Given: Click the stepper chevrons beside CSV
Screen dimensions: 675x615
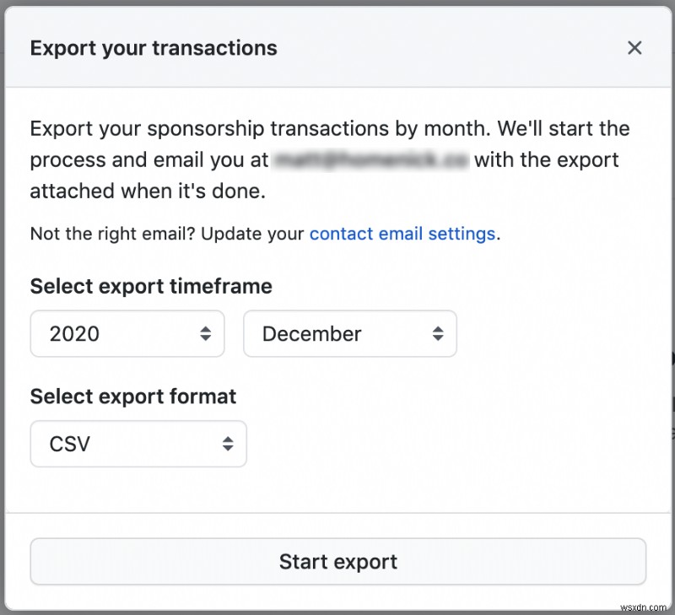Looking at the screenshot, I should pos(227,444).
